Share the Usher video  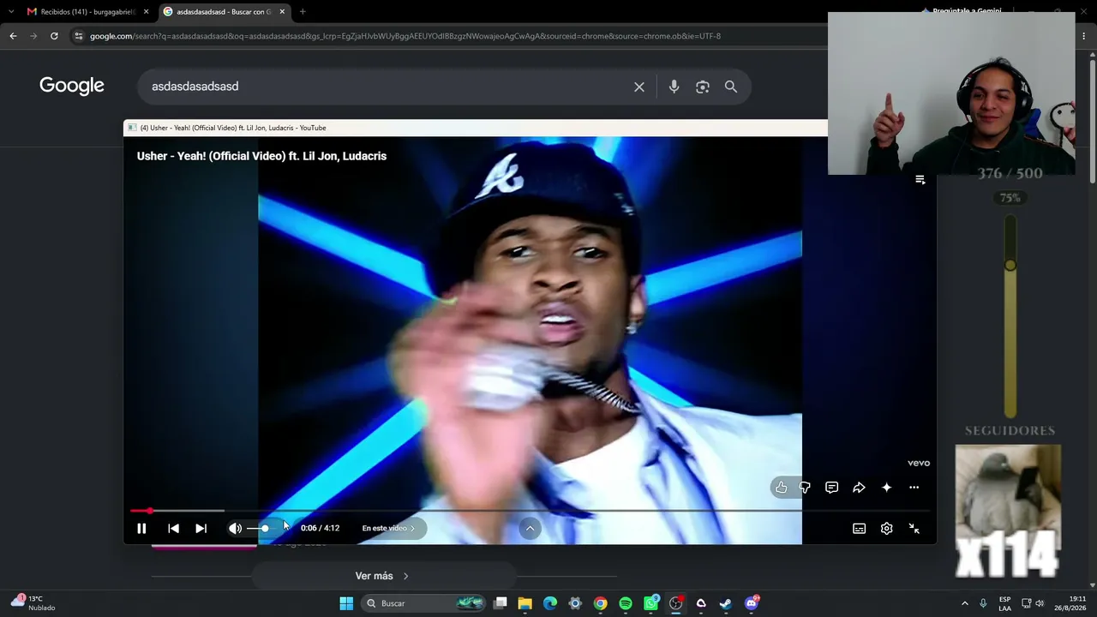[859, 488]
